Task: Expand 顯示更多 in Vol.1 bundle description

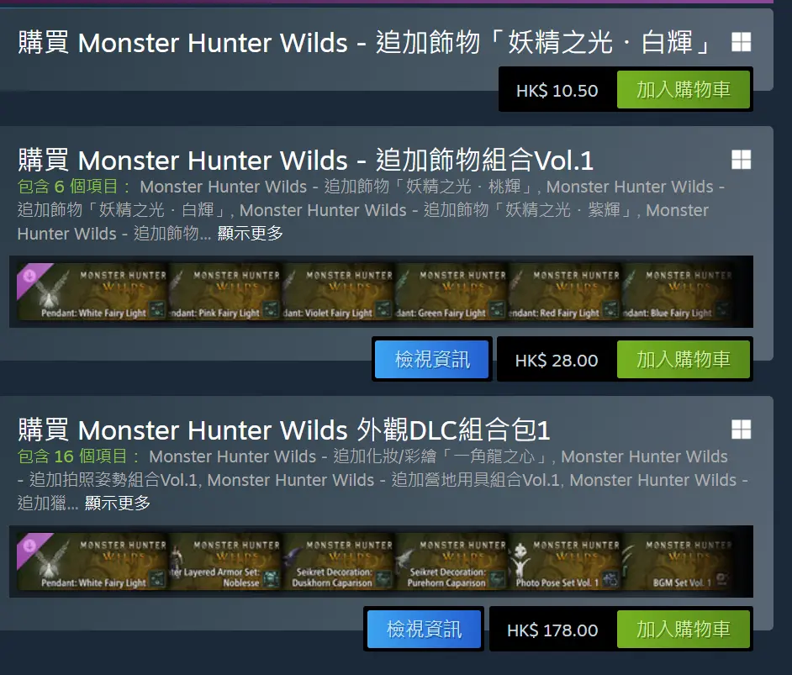Action: [x=250, y=233]
